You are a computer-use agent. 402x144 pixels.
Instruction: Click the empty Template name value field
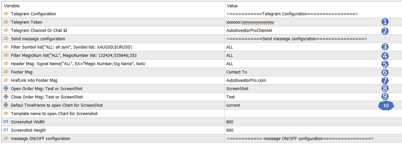313,113
